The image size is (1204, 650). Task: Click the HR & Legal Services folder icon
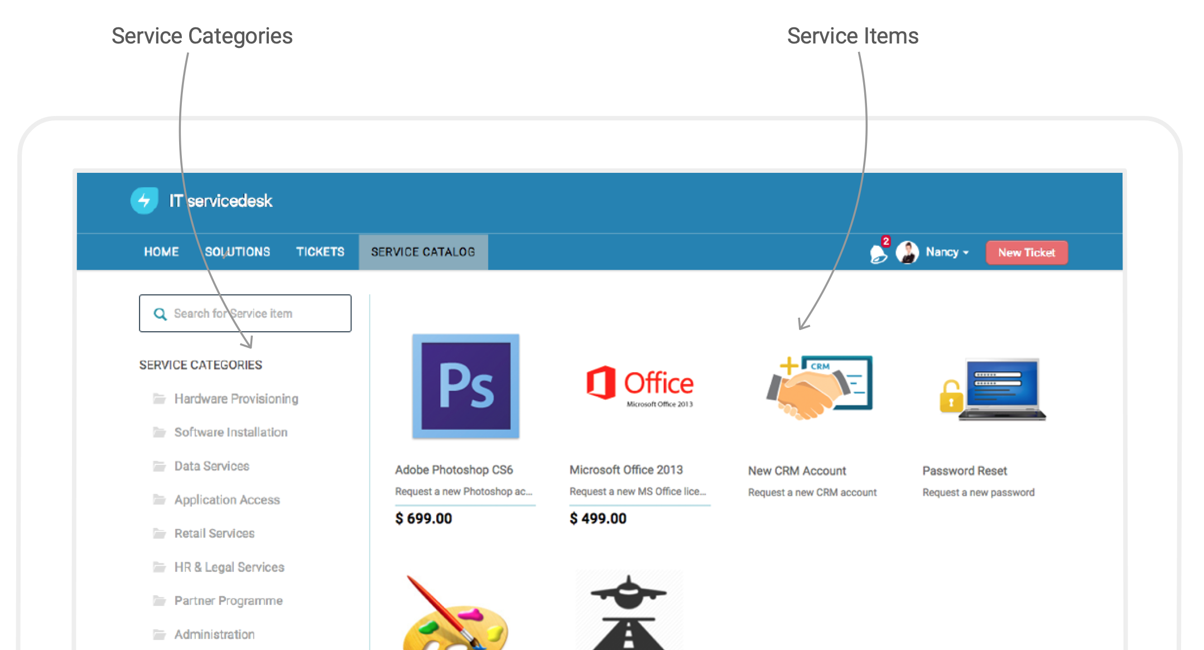160,567
